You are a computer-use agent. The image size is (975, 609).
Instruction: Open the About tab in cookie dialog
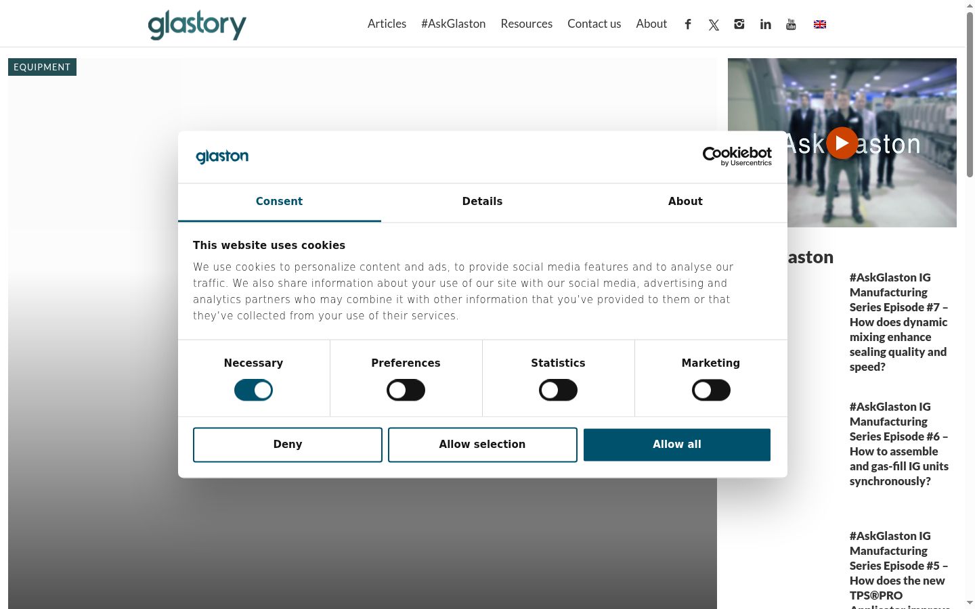tap(686, 202)
